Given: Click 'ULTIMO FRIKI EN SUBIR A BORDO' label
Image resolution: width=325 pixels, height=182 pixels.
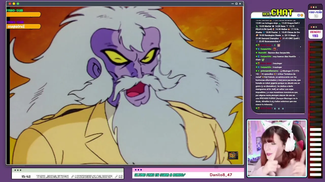Looking at the screenshot, I should coord(160,175).
